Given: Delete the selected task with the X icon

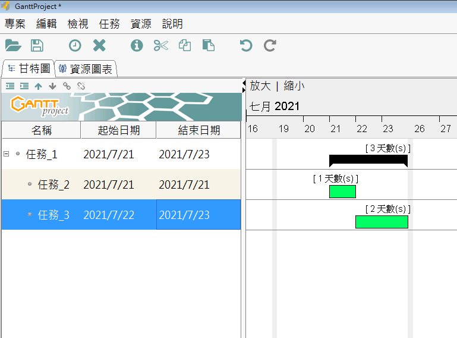Looking at the screenshot, I should point(99,45).
